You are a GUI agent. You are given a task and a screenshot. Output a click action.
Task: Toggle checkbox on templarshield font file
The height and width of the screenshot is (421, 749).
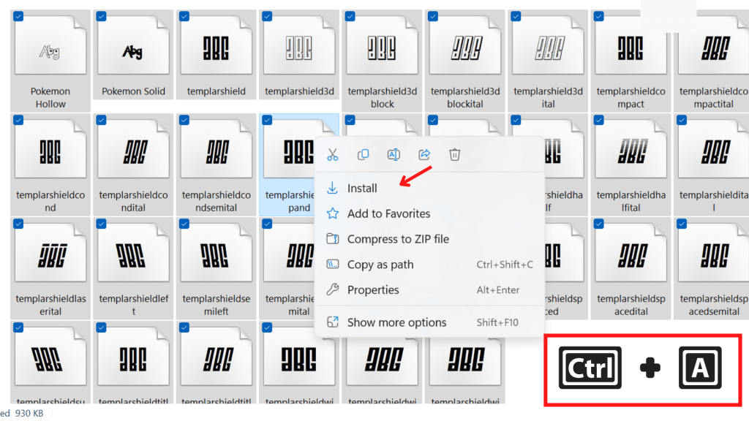(184, 16)
